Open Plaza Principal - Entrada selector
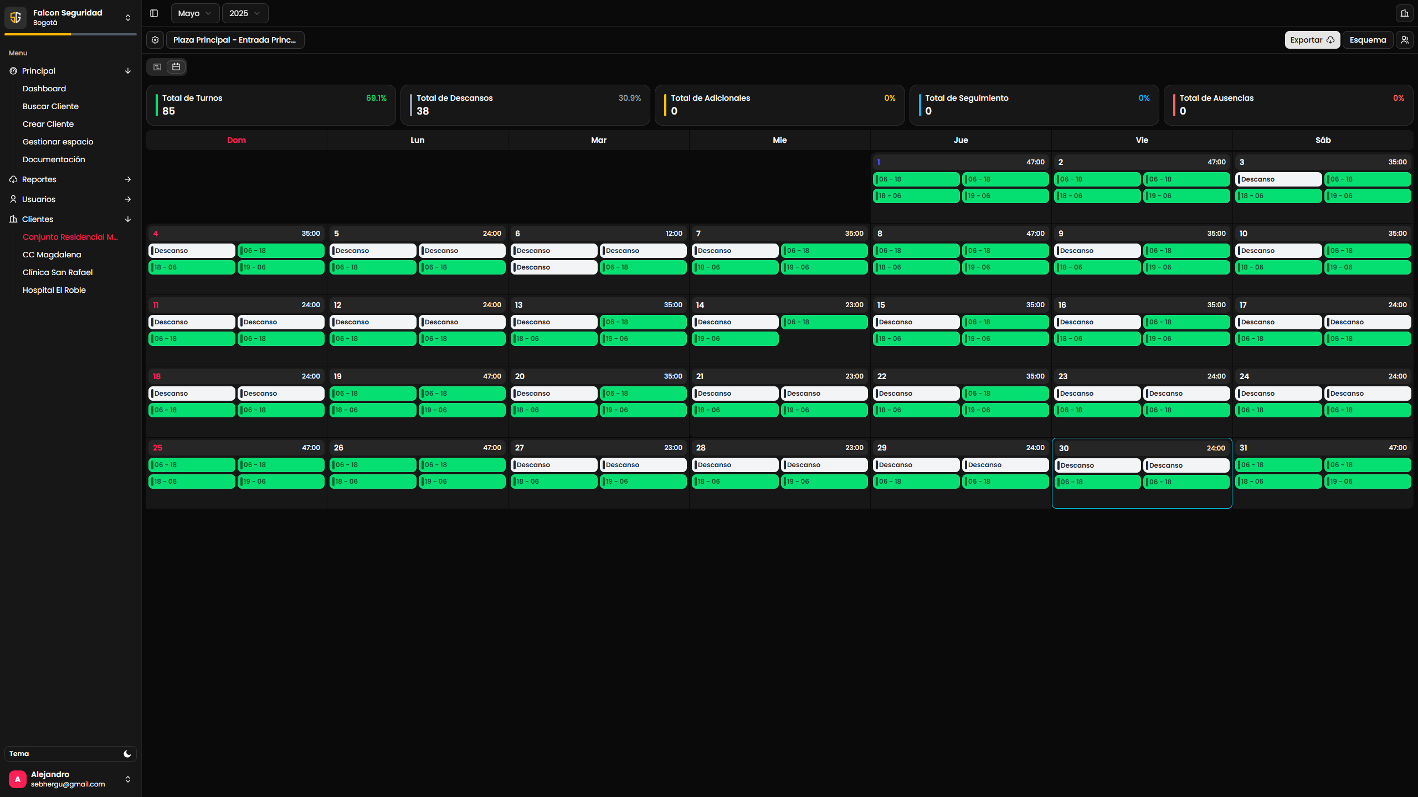Image resolution: width=1418 pixels, height=797 pixels. (235, 40)
